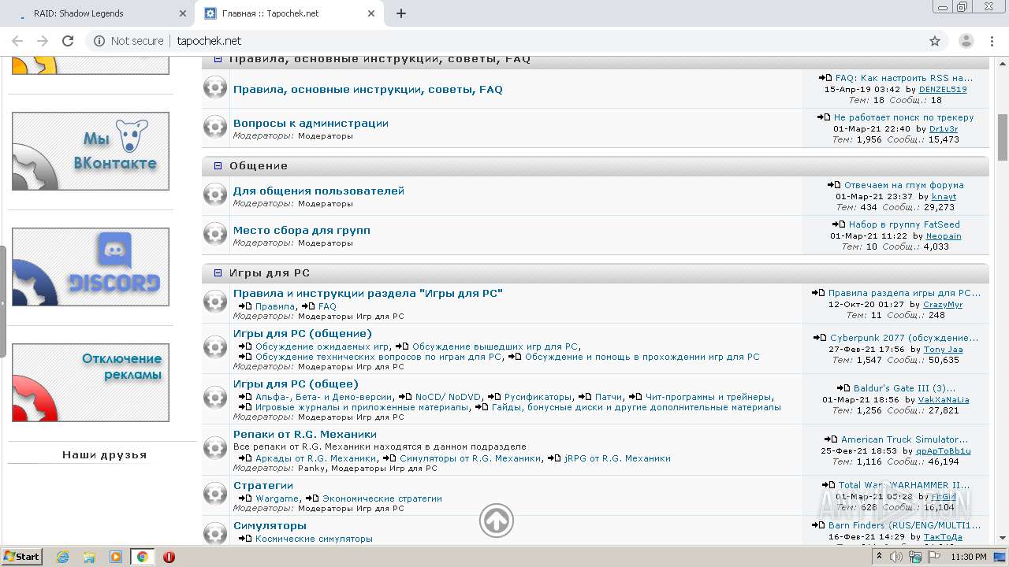Click the back-to-top arrow circle

click(497, 521)
